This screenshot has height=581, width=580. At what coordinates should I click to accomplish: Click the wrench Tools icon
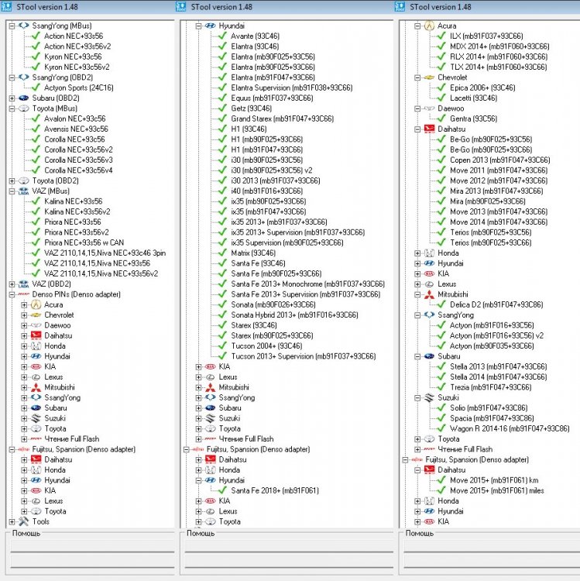coord(24,521)
